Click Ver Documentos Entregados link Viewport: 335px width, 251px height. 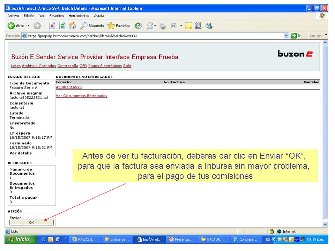tap(82, 96)
